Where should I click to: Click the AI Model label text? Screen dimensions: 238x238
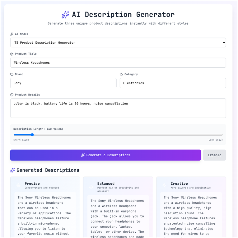pos(21,34)
